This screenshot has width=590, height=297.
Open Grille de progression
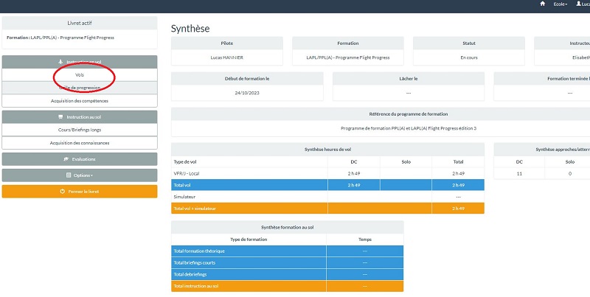point(80,88)
